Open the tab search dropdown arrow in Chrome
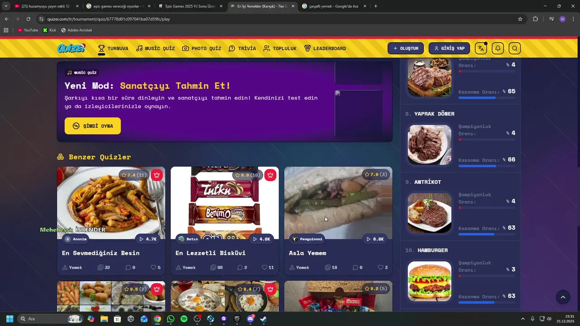This screenshot has height=326, width=580. pos(6,6)
